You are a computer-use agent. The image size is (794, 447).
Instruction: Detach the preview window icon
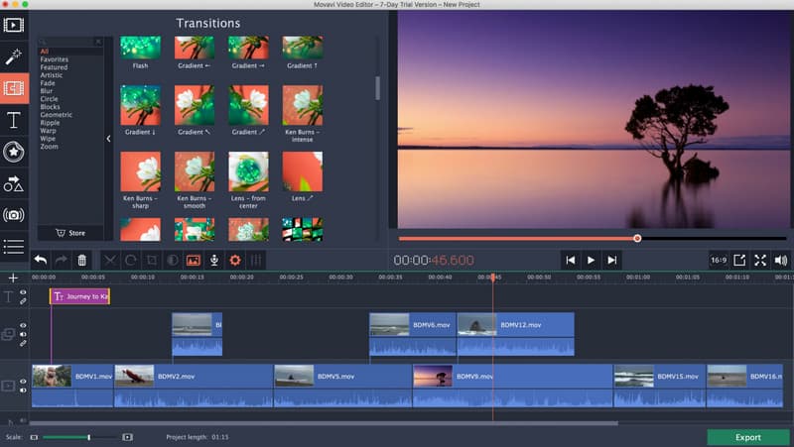coord(739,260)
